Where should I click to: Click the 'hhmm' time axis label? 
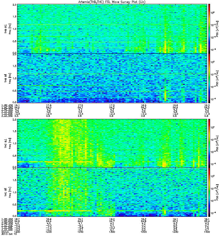click(5, 232)
